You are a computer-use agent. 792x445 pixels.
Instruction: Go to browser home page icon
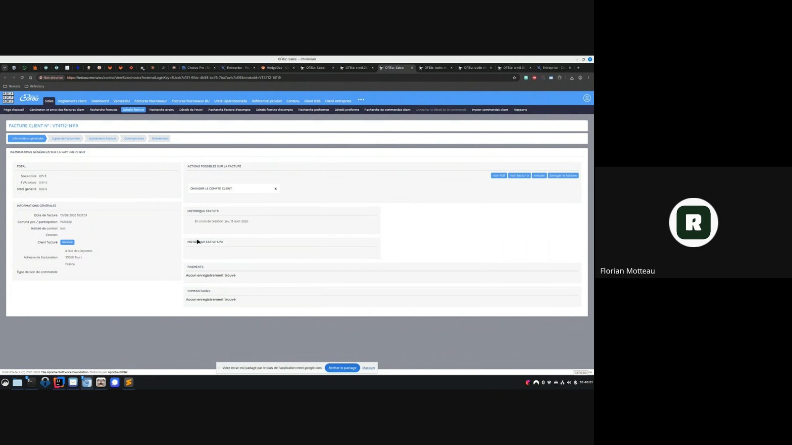[x=30, y=78]
